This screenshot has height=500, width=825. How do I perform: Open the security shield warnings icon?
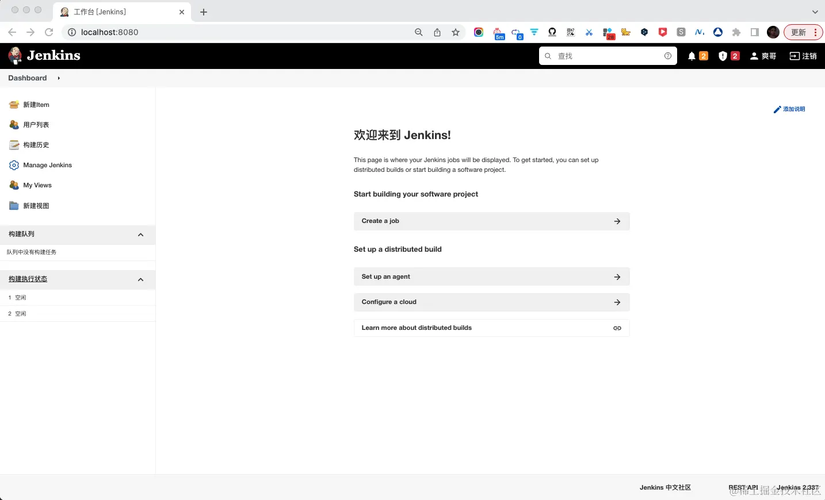point(723,56)
